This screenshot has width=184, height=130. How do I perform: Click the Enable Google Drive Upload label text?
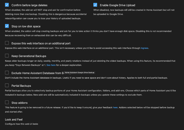(117, 5)
